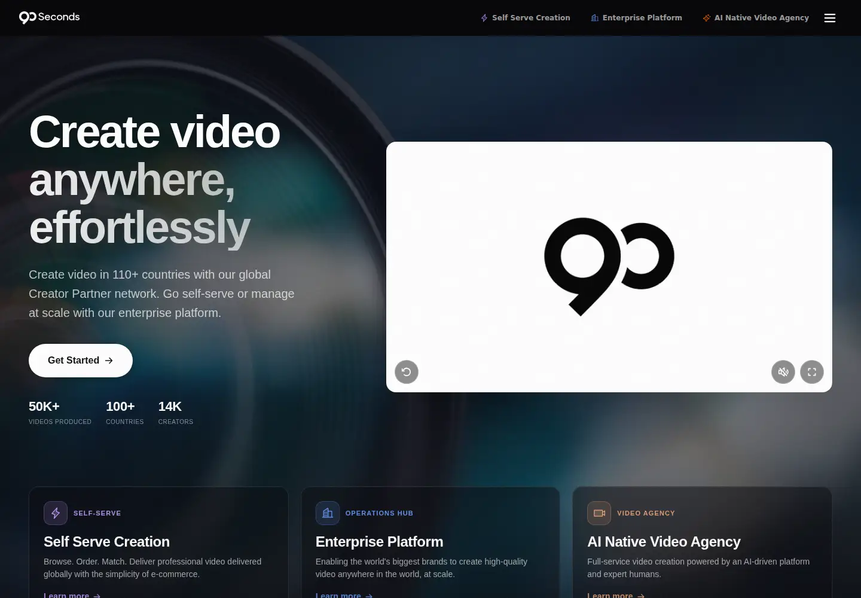The width and height of the screenshot is (861, 598).
Task: Click the Get Started button
Action: pos(81,361)
